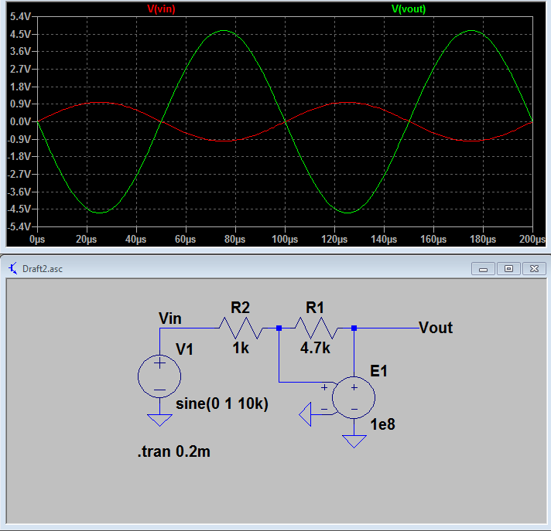
Task: Click the Draft2.asc window title text
Action: click(43, 269)
